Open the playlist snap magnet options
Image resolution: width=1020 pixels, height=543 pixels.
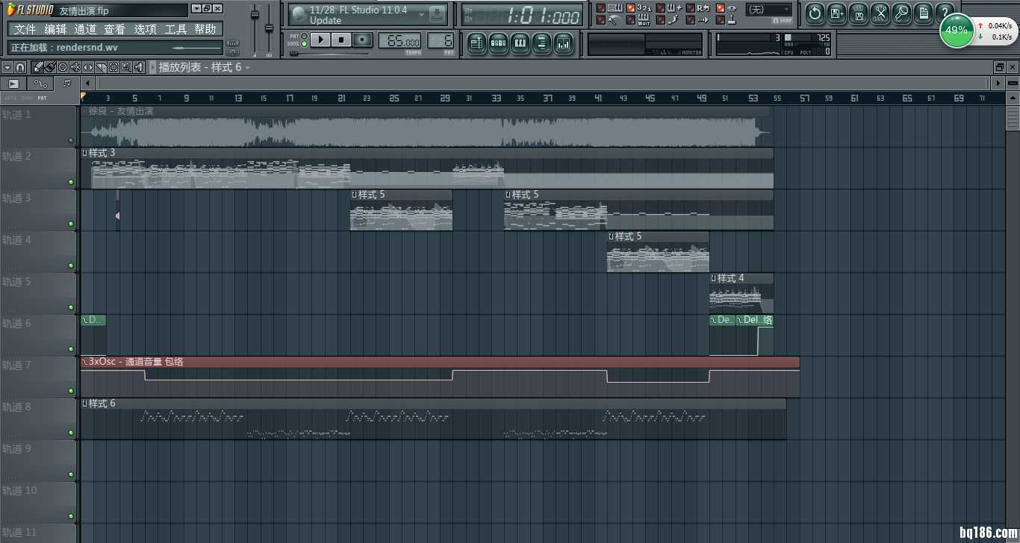pos(20,67)
